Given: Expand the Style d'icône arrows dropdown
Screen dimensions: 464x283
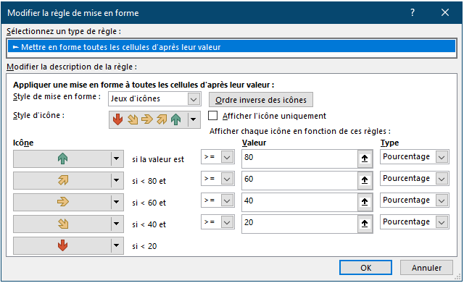Looking at the screenshot, I should 194,119.
